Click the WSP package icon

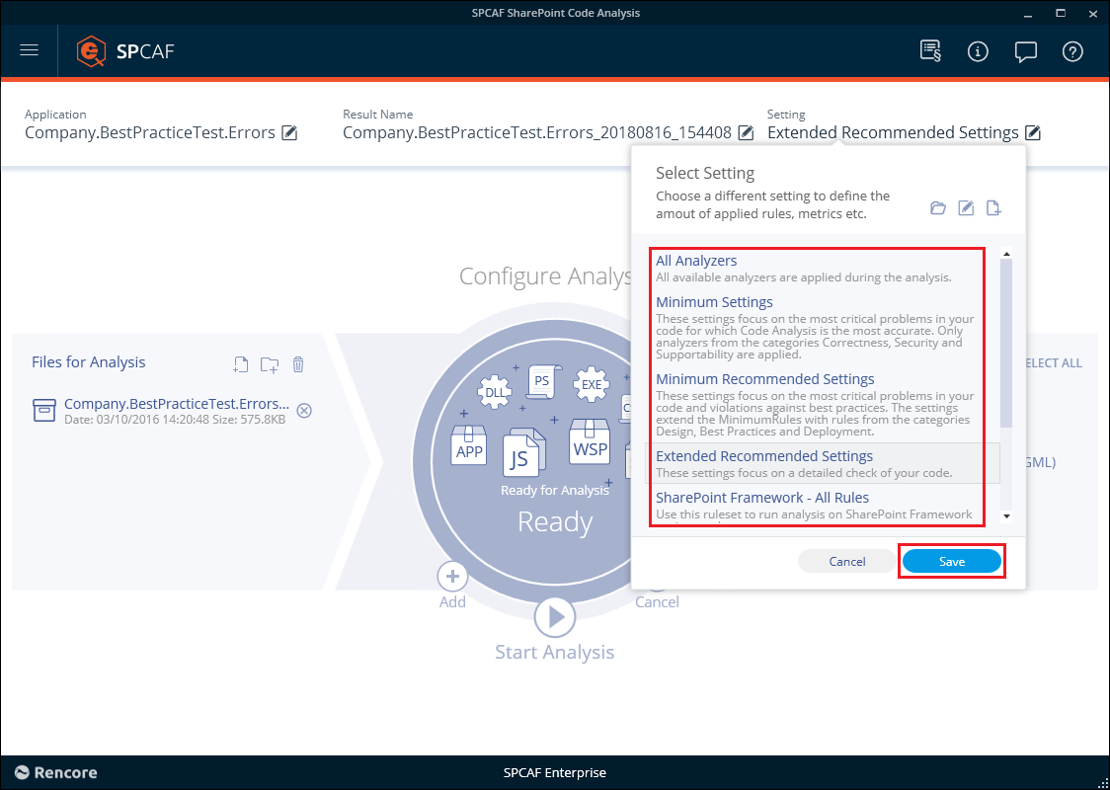[x=589, y=441]
